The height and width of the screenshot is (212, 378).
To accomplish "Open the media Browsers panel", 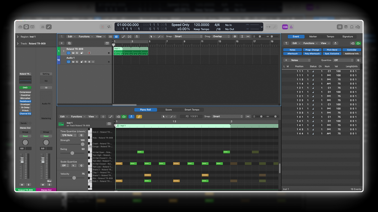I will pos(358,27).
